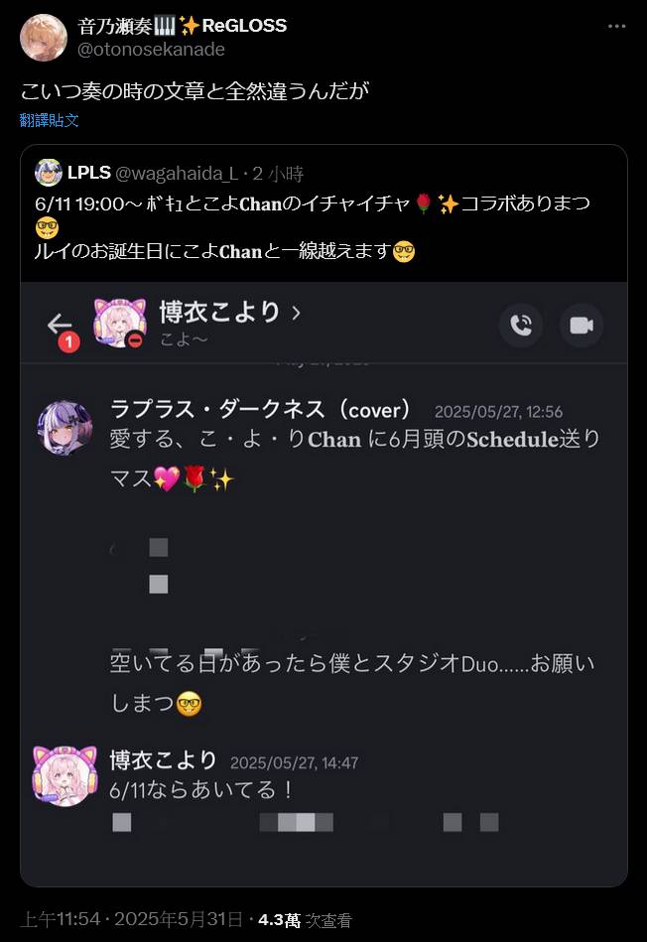Click 博衣こより avatar beside 6/11 reply
Image resolution: width=647 pixels, height=942 pixels.
pyautogui.click(x=65, y=775)
